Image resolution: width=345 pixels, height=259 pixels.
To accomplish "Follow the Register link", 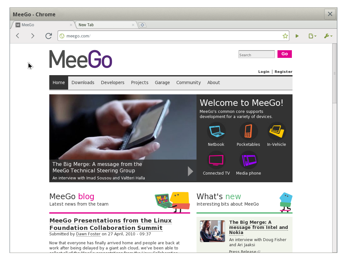I will coord(284,72).
